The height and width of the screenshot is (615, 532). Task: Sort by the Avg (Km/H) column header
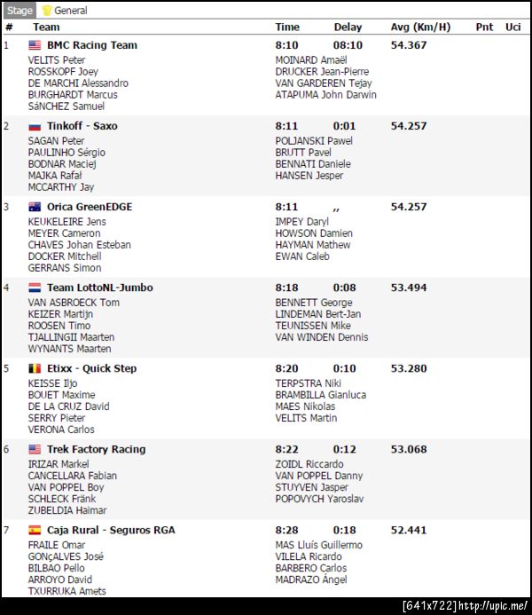coord(420,27)
